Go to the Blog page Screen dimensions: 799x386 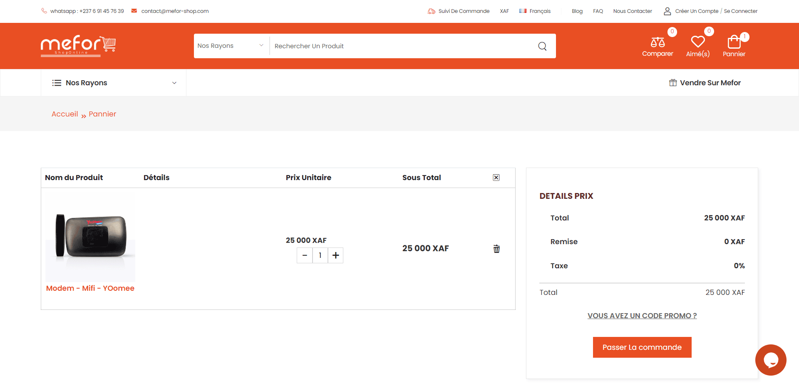point(577,11)
